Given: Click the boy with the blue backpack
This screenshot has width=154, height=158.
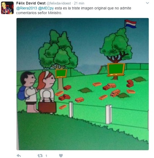Looking at the screenshot, I should [28, 92].
